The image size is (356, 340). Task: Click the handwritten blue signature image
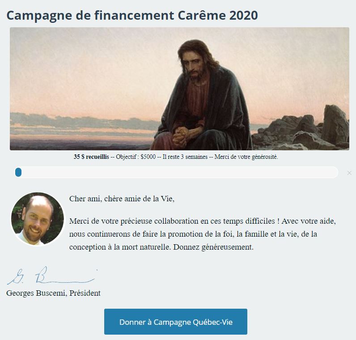click(51, 277)
